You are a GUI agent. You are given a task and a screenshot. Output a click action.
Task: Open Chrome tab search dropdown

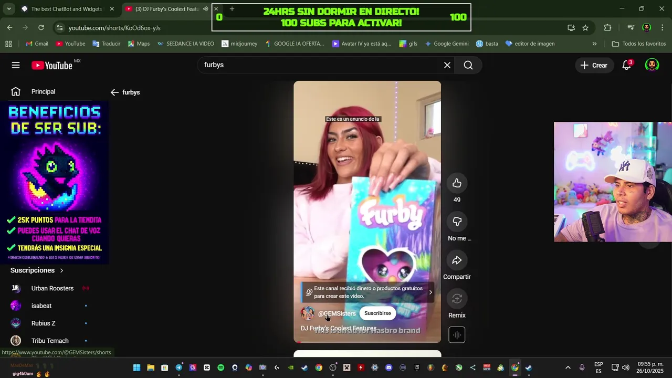tap(9, 9)
